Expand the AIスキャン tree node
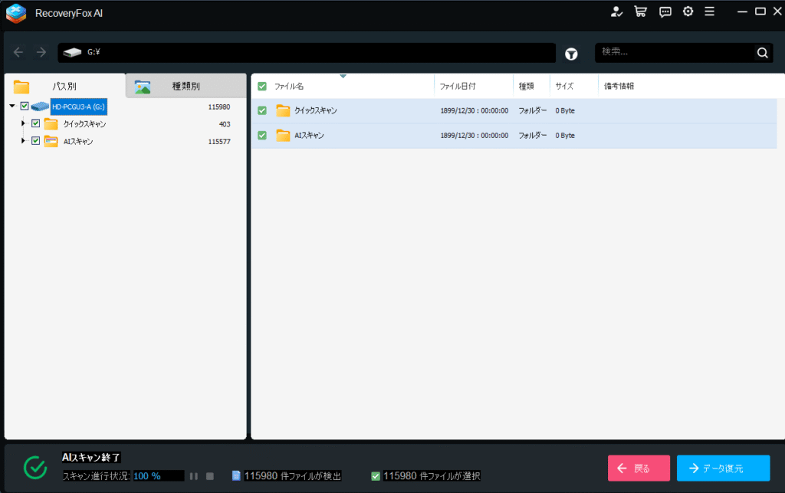 (23, 141)
